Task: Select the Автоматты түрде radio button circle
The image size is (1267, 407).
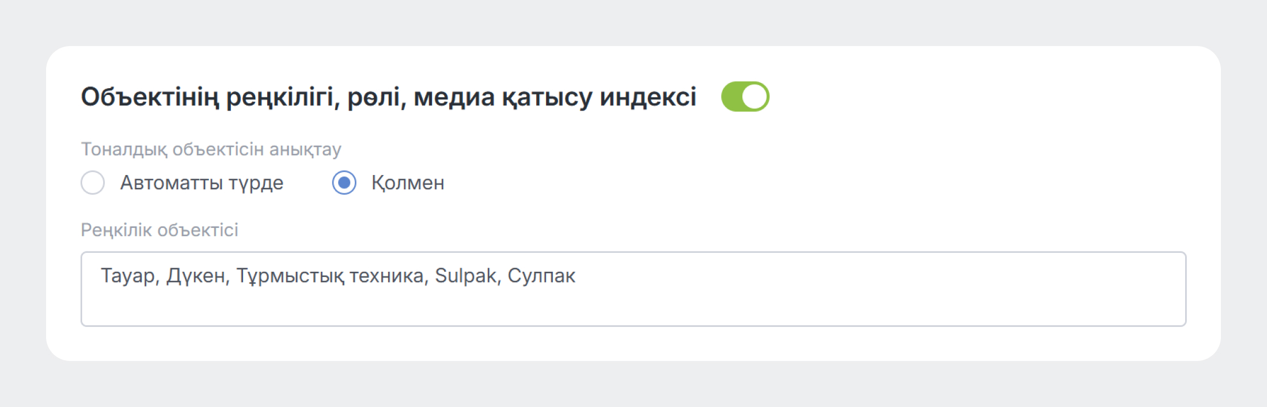Action: point(93,182)
